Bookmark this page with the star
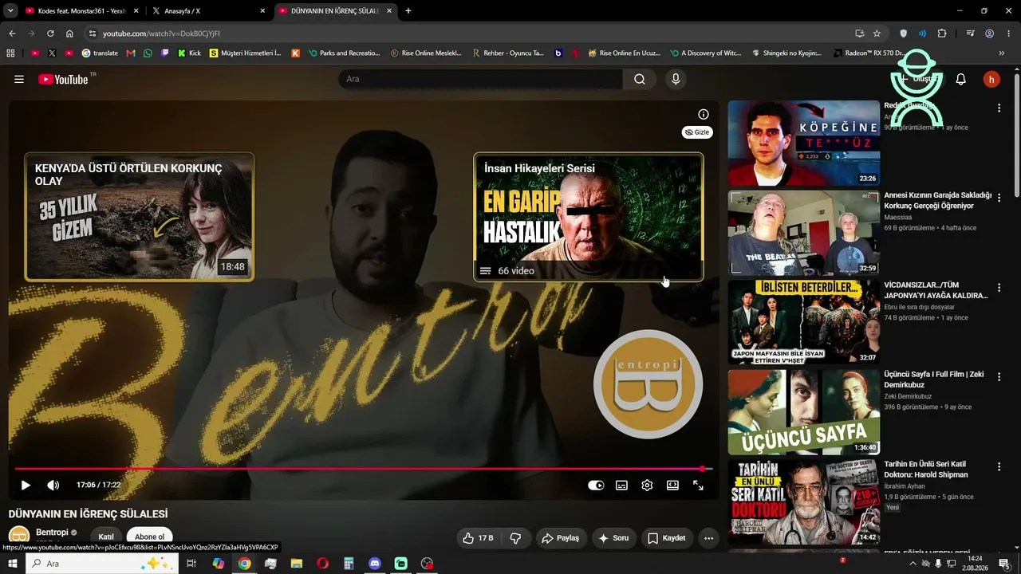This screenshot has height=574, width=1021. click(x=877, y=33)
